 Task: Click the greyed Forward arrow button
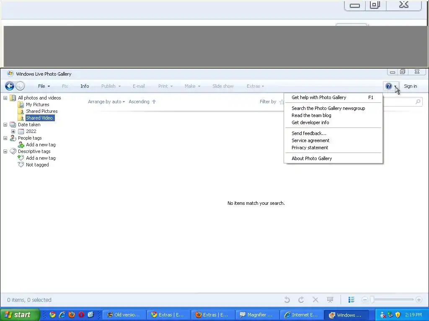coord(20,86)
